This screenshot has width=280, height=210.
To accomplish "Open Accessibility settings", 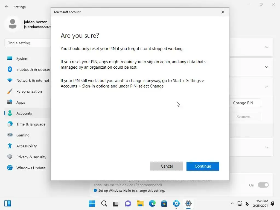I will pyautogui.click(x=28, y=146).
